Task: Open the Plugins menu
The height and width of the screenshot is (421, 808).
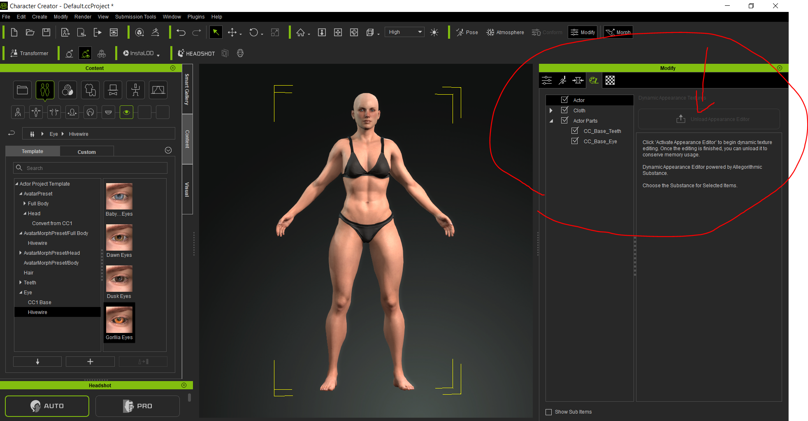Action: coord(196,17)
